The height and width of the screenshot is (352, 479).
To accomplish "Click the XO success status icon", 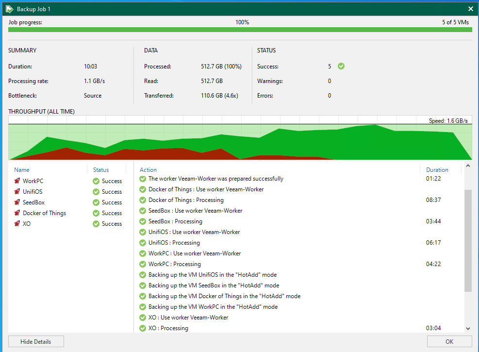I will [96, 224].
